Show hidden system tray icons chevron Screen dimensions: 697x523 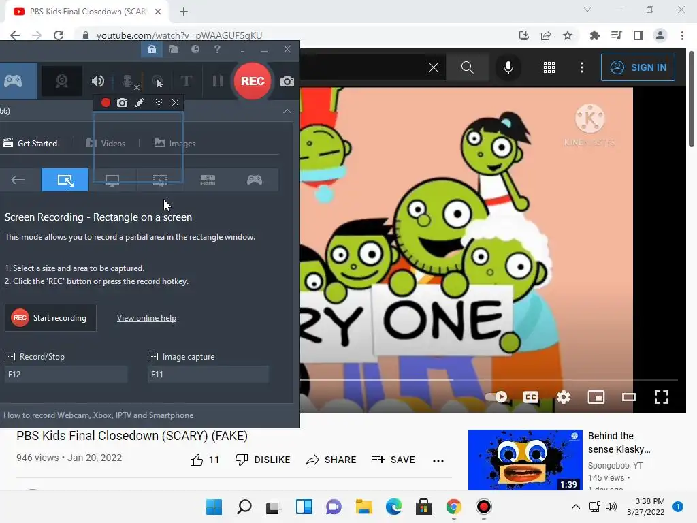coord(576,507)
